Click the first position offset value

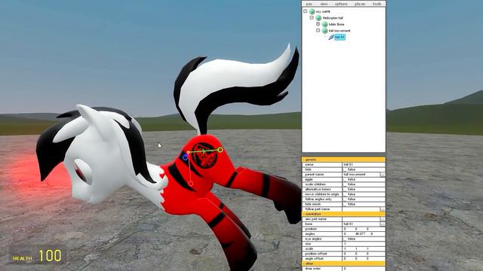click(x=345, y=254)
